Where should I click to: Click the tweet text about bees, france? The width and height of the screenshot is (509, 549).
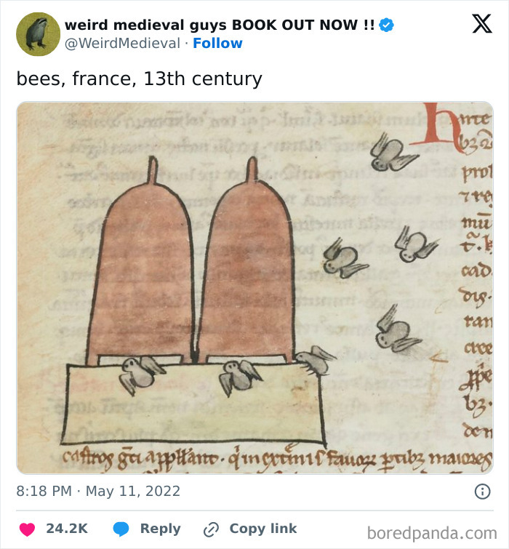coord(139,79)
